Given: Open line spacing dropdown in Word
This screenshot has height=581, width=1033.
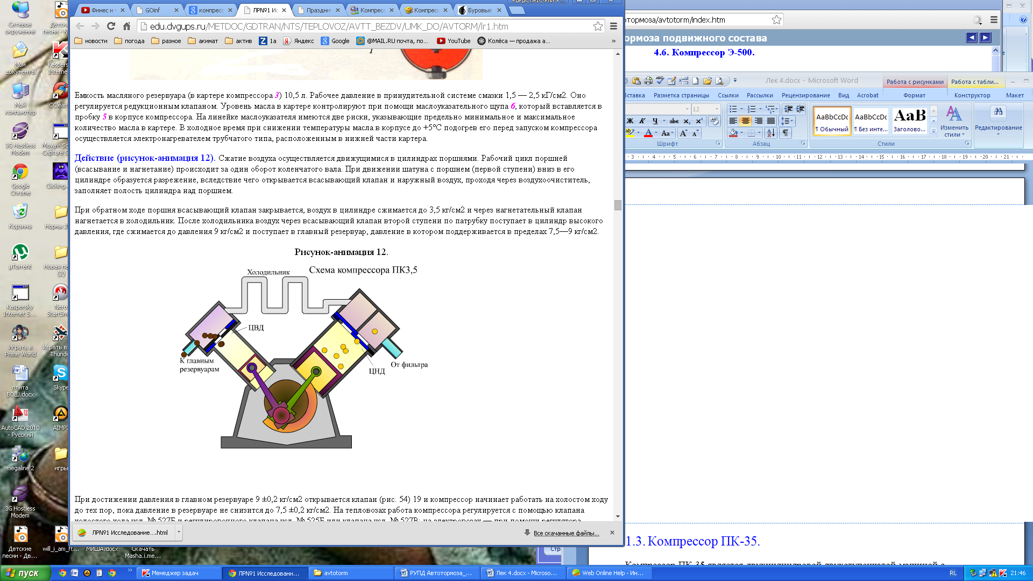Looking at the screenshot, I should (x=788, y=121).
